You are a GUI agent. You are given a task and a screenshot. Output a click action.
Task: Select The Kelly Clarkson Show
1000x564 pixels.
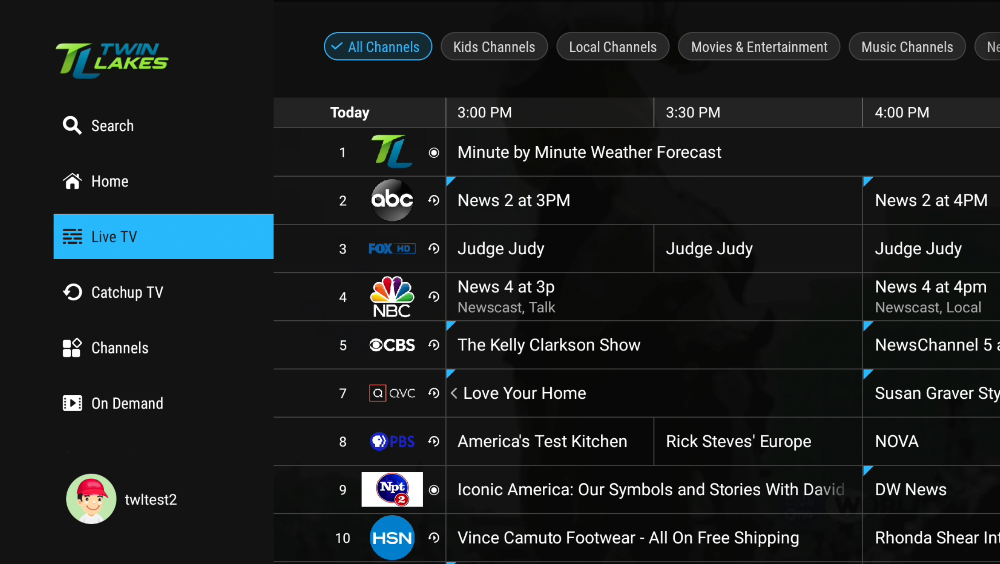click(x=654, y=345)
